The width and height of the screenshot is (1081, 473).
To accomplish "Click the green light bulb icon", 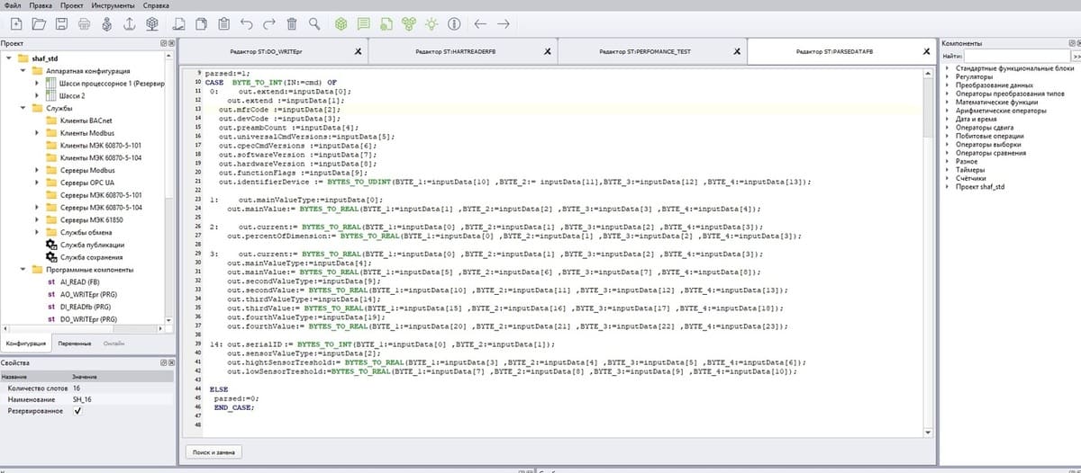I will (x=431, y=23).
